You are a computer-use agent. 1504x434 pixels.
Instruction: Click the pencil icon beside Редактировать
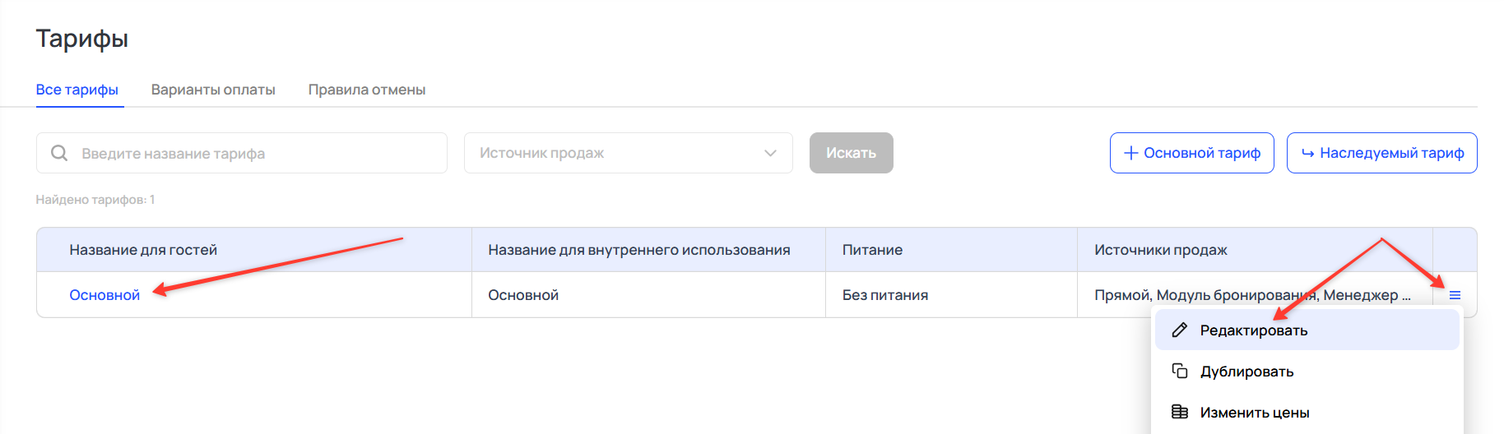[1179, 330]
